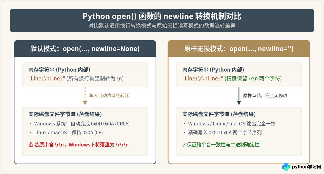Click the left card's 内存字符串 (Python 内部) heading

59,70
